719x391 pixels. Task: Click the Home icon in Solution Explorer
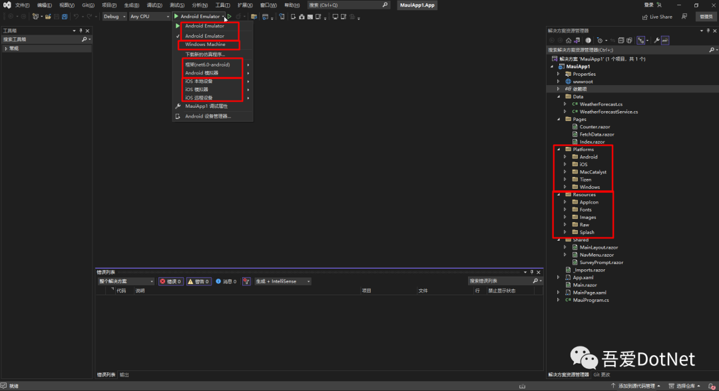point(569,41)
